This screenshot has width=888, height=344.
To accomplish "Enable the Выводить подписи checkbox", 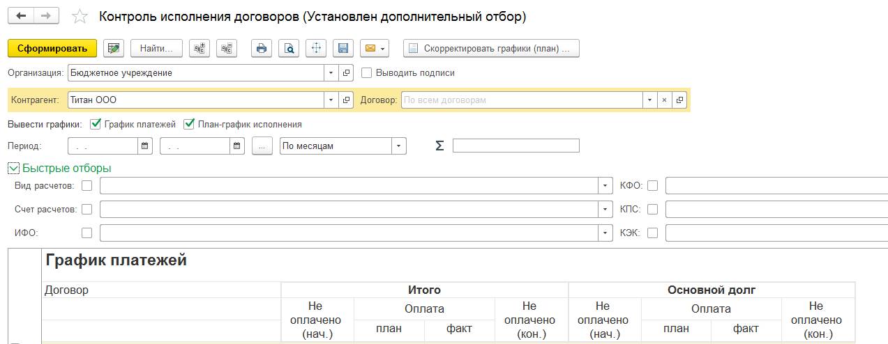I will [367, 72].
